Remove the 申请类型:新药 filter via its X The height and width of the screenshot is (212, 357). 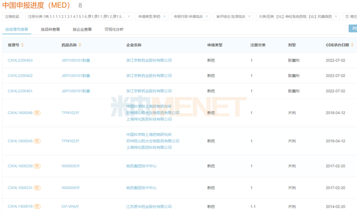(164, 17)
